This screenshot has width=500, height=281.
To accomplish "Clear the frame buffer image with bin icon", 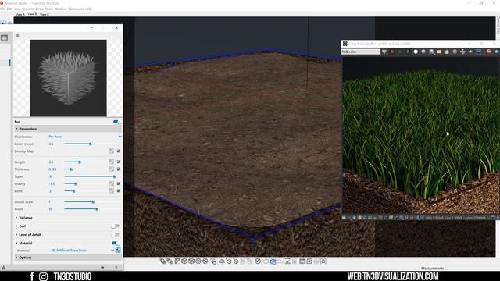I will point(447,52).
